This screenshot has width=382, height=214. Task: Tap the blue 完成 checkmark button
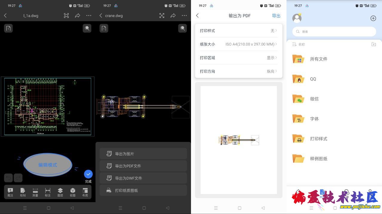(x=88, y=174)
